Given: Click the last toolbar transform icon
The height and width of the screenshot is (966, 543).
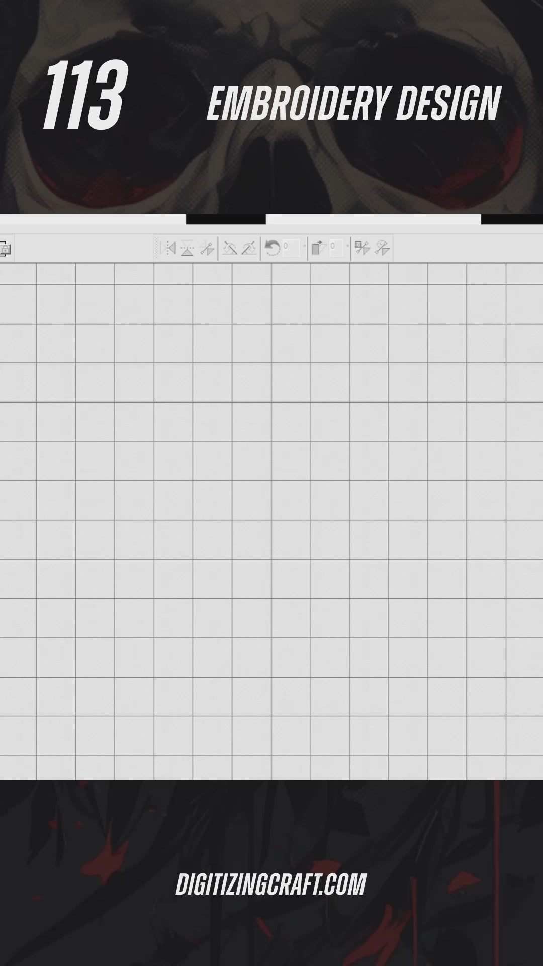Looking at the screenshot, I should point(382,248).
